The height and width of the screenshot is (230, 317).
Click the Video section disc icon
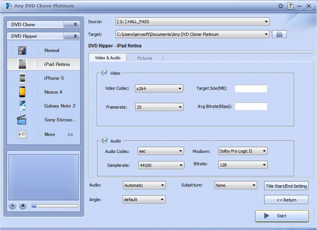point(104,73)
